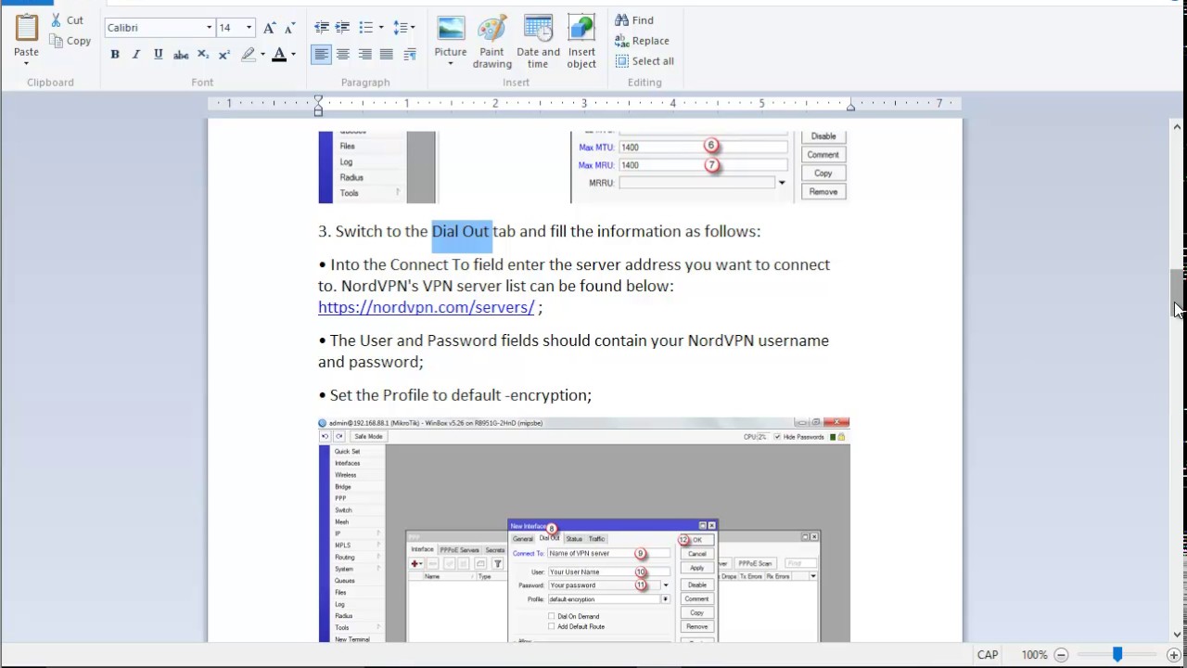Select the embedded WinBox screenshot image

point(584,529)
